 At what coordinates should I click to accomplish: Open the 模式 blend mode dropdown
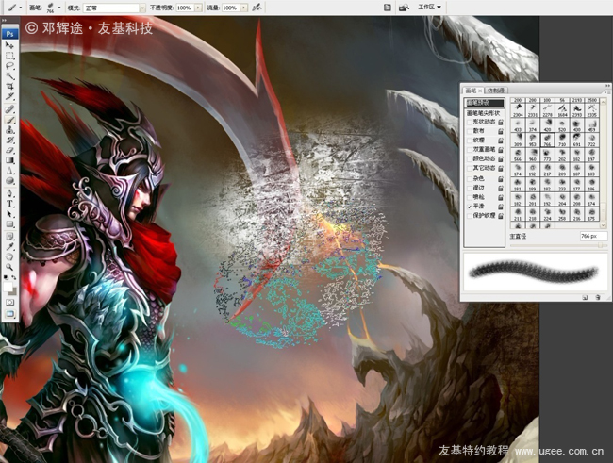141,8
